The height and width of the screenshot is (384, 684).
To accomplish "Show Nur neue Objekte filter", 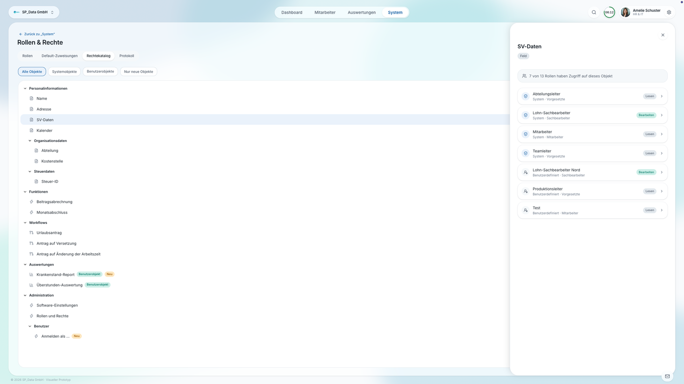I will pyautogui.click(x=138, y=72).
